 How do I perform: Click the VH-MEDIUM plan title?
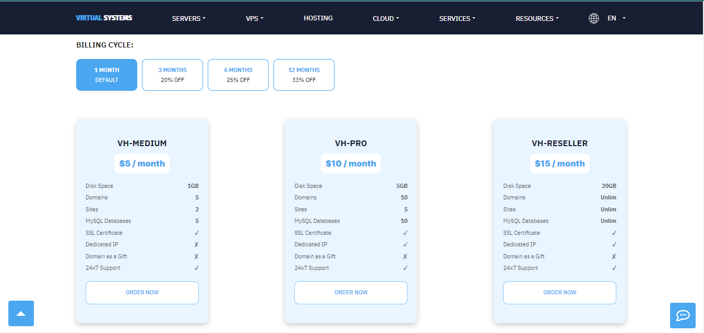tap(142, 143)
